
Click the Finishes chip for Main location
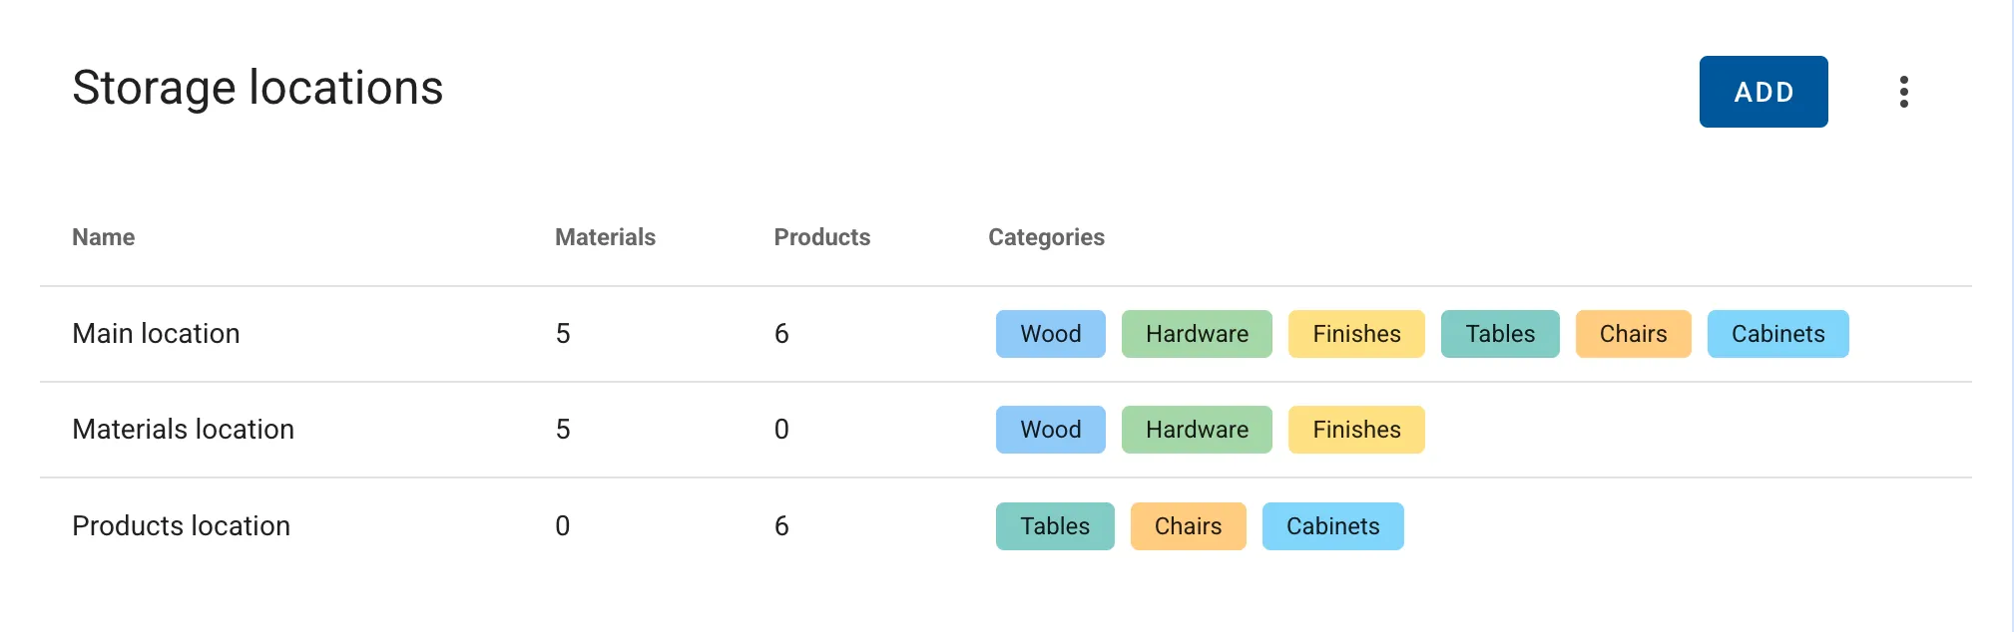[x=1356, y=334]
